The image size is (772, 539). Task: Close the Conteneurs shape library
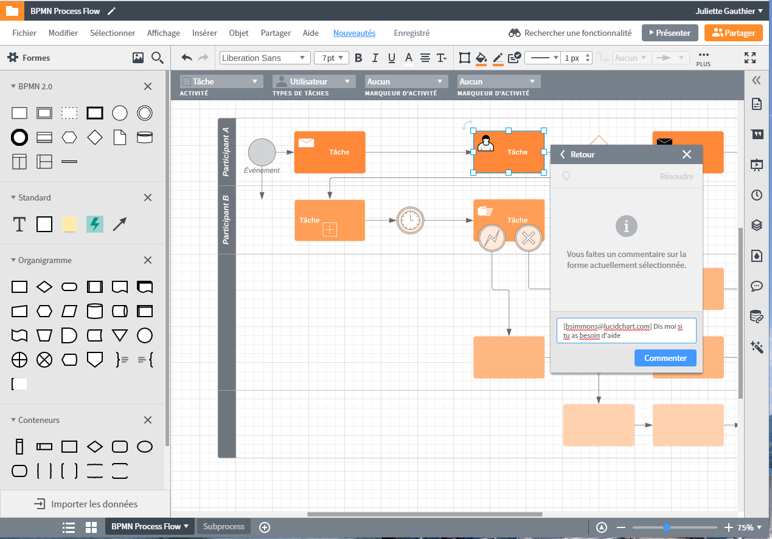coord(148,420)
